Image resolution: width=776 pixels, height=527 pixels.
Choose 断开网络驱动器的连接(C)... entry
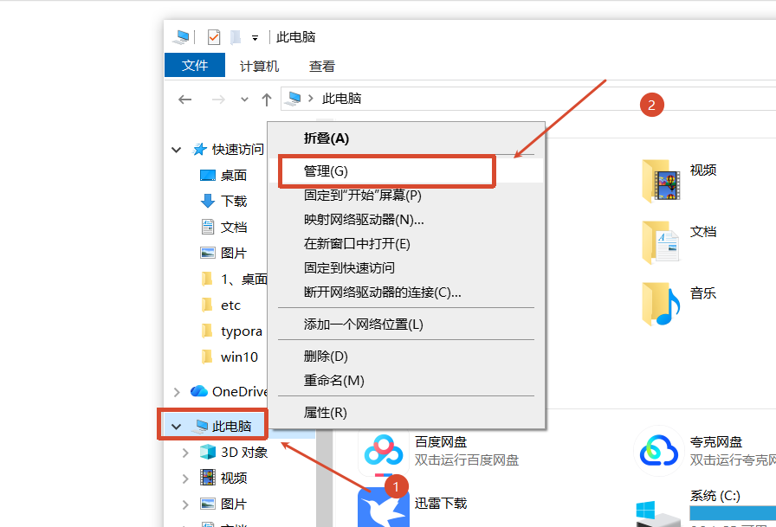[406, 292]
